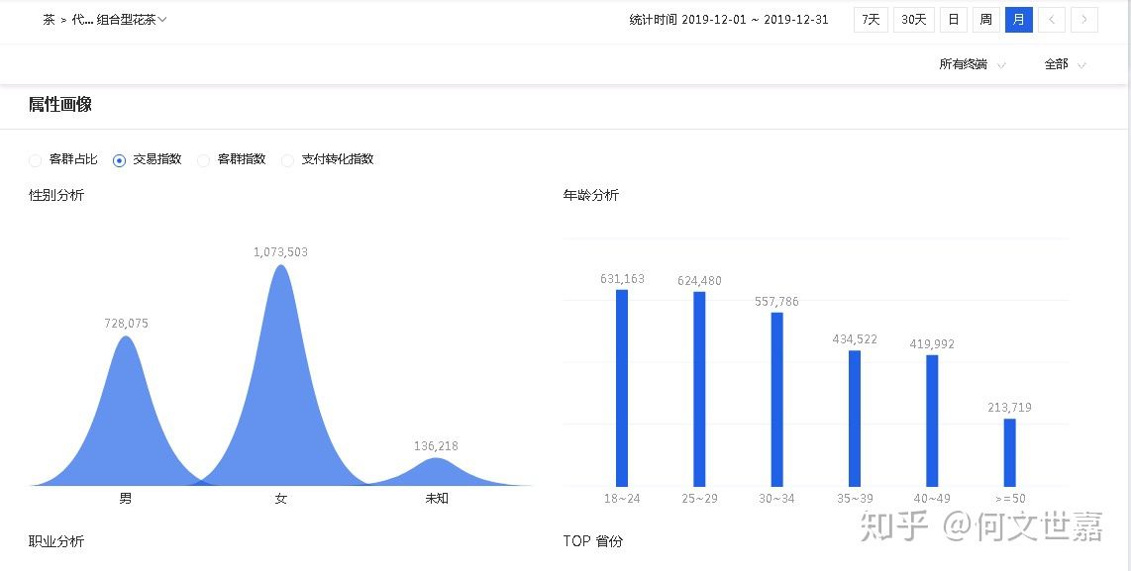This screenshot has height=571, width=1131.
Task: Select the 月 monthly view button
Action: 1018,20
